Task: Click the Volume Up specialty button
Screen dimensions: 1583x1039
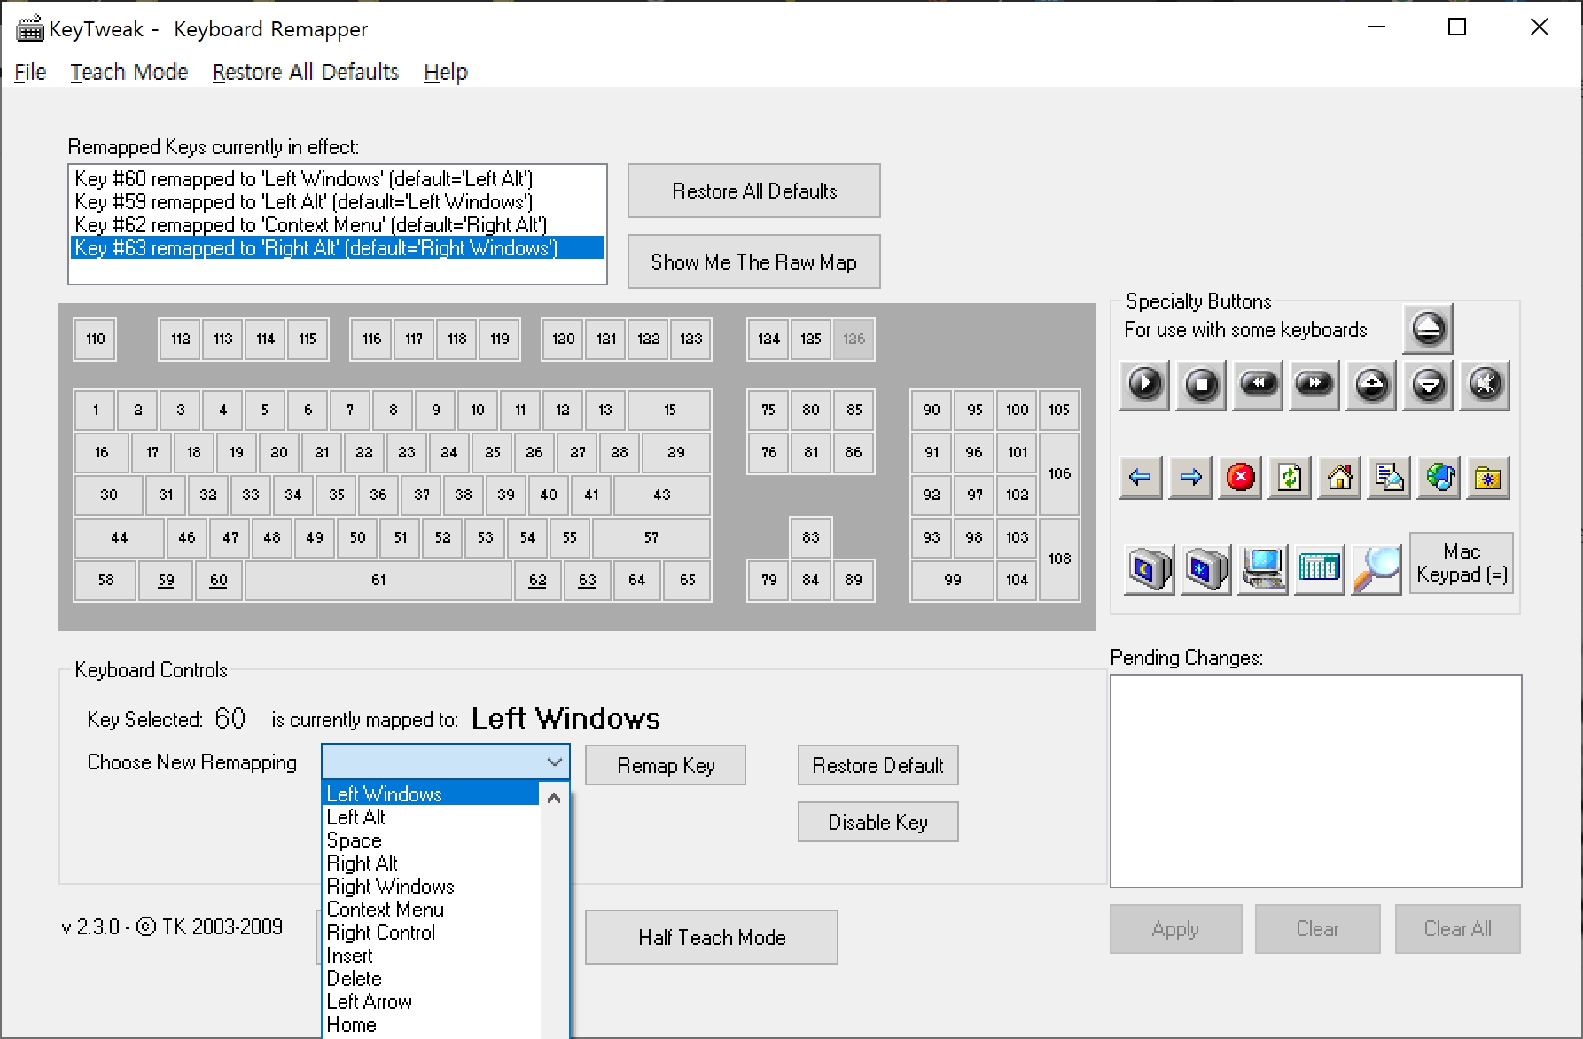Action: [1371, 385]
